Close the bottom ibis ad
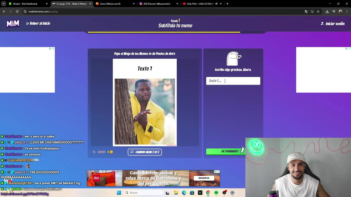This screenshot has width=351, height=197. [x=218, y=172]
